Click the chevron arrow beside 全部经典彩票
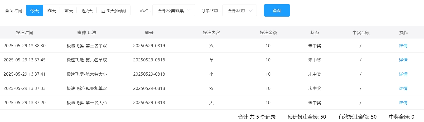The width and height of the screenshot is (424, 122). (x=189, y=10)
